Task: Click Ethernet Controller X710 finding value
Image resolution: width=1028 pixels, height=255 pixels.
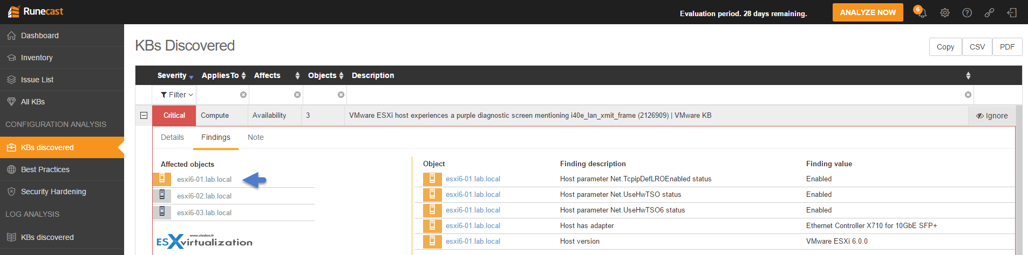Action: coord(872,225)
